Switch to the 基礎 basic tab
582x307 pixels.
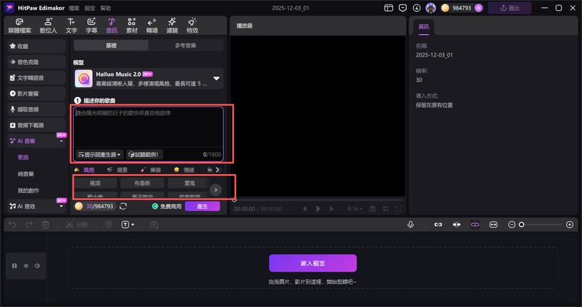111,45
